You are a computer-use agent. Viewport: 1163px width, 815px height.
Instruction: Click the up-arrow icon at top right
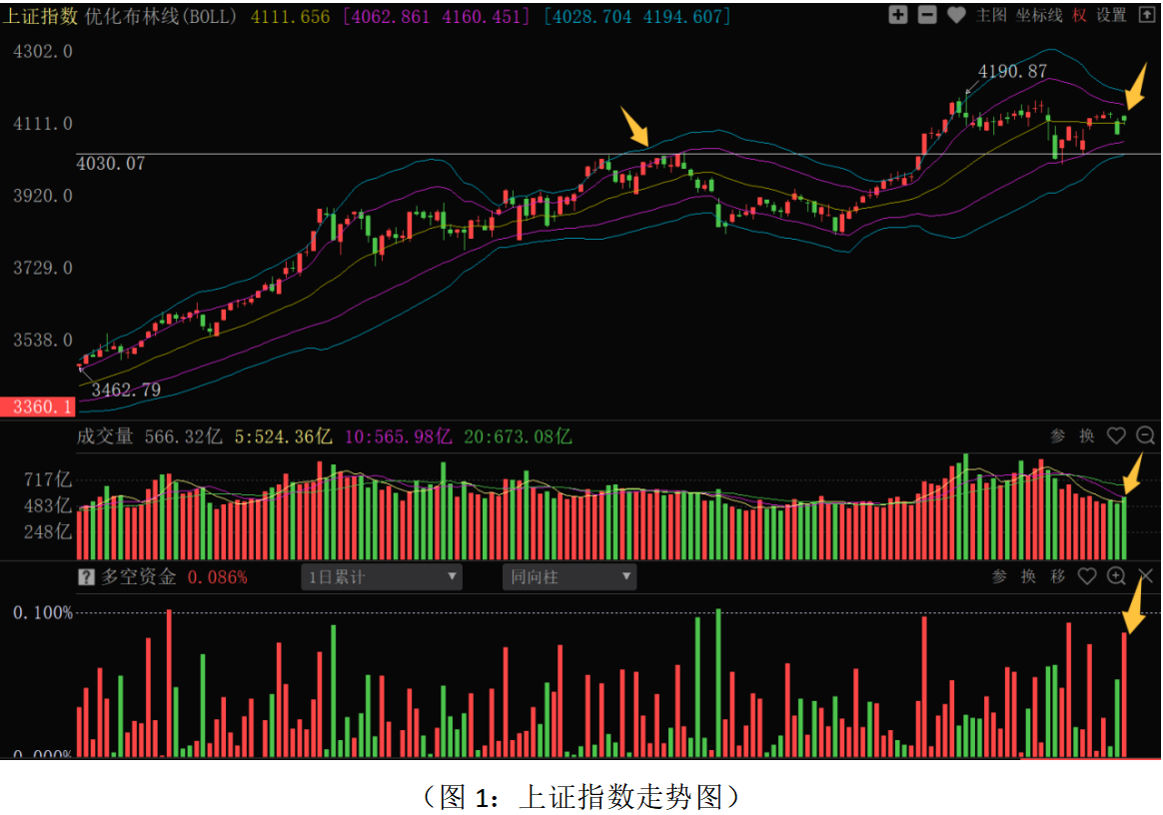click(x=1145, y=15)
